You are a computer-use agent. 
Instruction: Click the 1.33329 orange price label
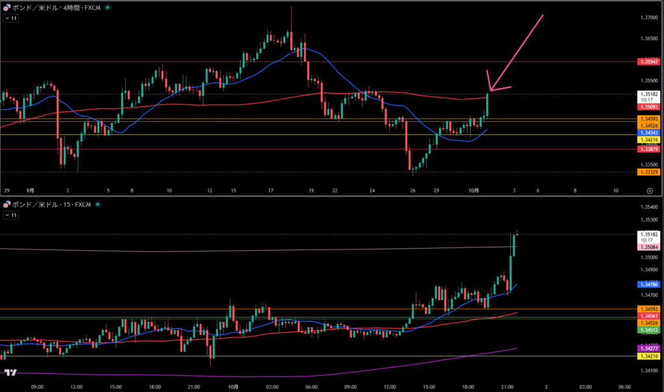click(x=648, y=172)
